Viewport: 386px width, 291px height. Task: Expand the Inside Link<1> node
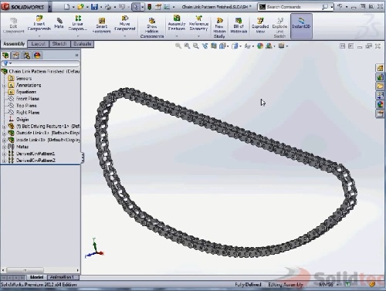(x=4, y=140)
